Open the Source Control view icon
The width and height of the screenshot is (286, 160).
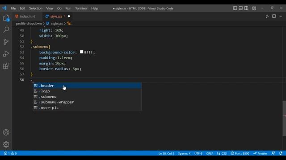pos(6,42)
